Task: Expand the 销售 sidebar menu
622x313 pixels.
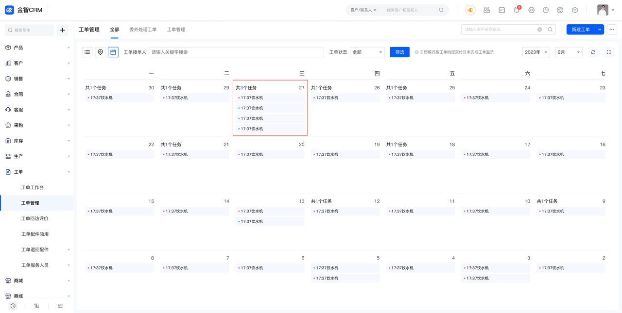Action: pos(37,79)
